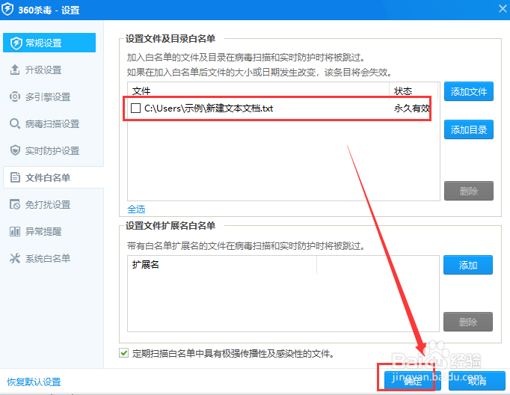Click the 永久有效 status cell
The image size is (510, 395).
[412, 108]
